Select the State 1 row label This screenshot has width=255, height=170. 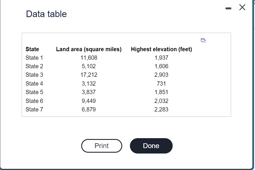34,58
